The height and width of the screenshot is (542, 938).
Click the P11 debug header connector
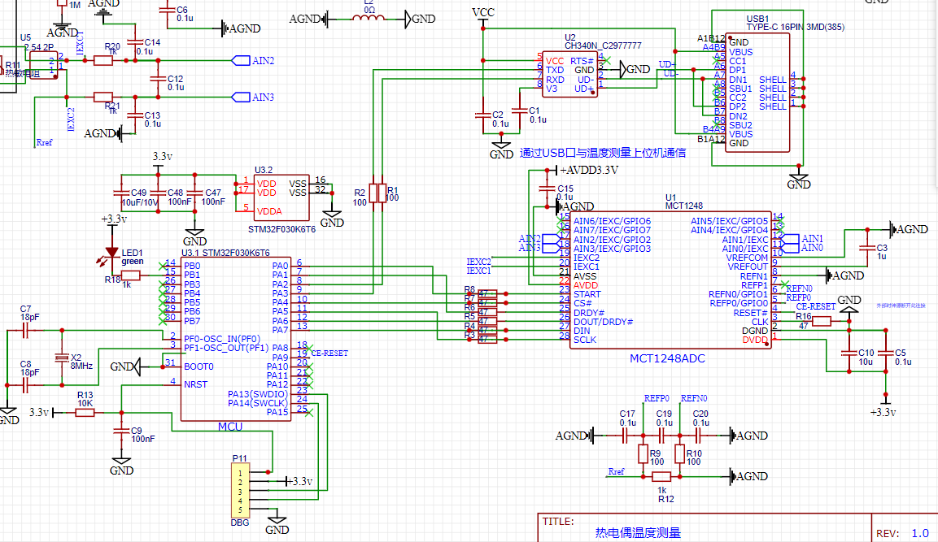tap(240, 491)
